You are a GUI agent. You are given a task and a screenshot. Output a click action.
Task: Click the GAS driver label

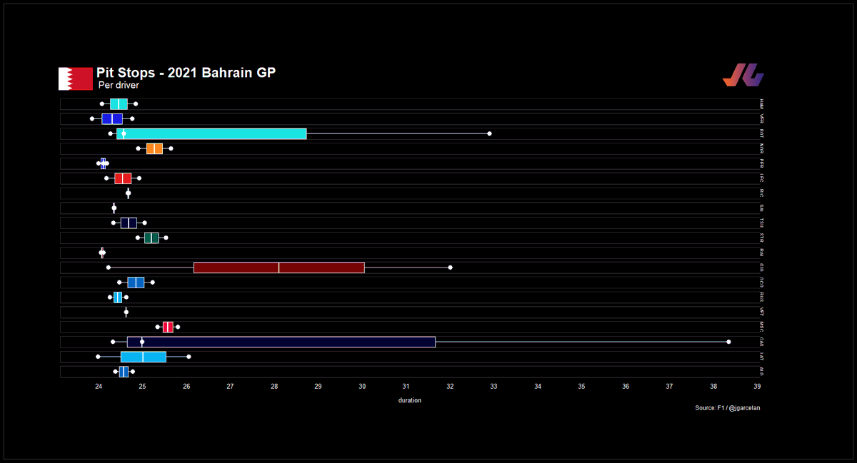[763, 342]
